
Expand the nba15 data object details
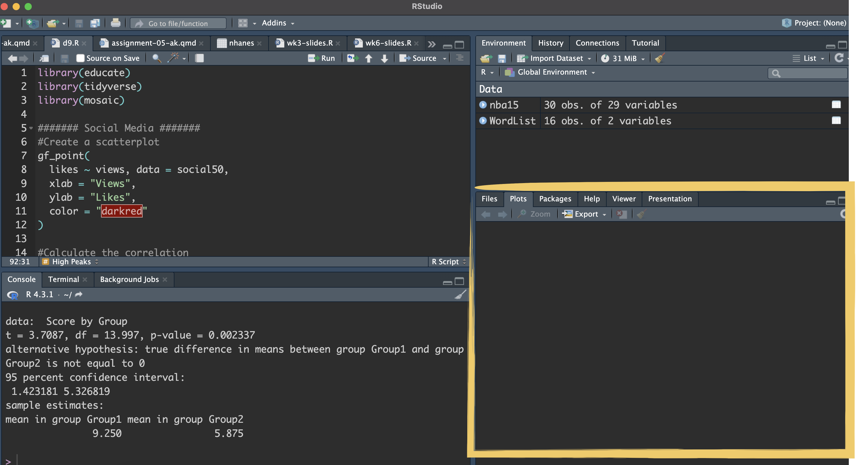pyautogui.click(x=483, y=105)
